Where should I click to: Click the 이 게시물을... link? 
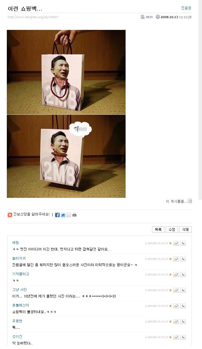176,201
